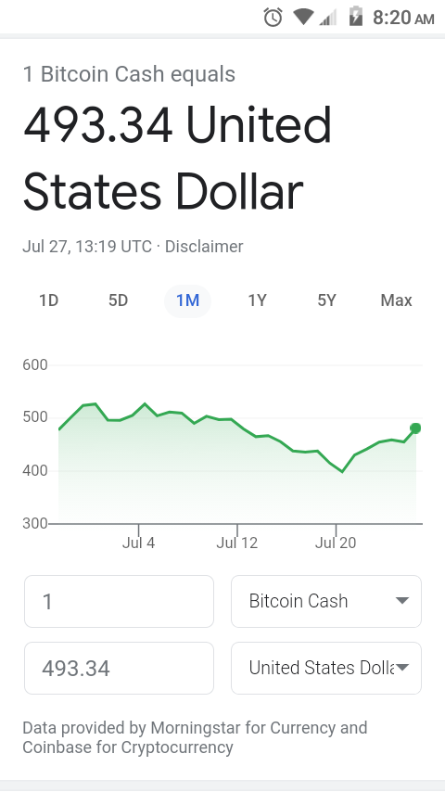This screenshot has width=445, height=792.
Task: Select the 5D time range tab
Action: point(118,300)
